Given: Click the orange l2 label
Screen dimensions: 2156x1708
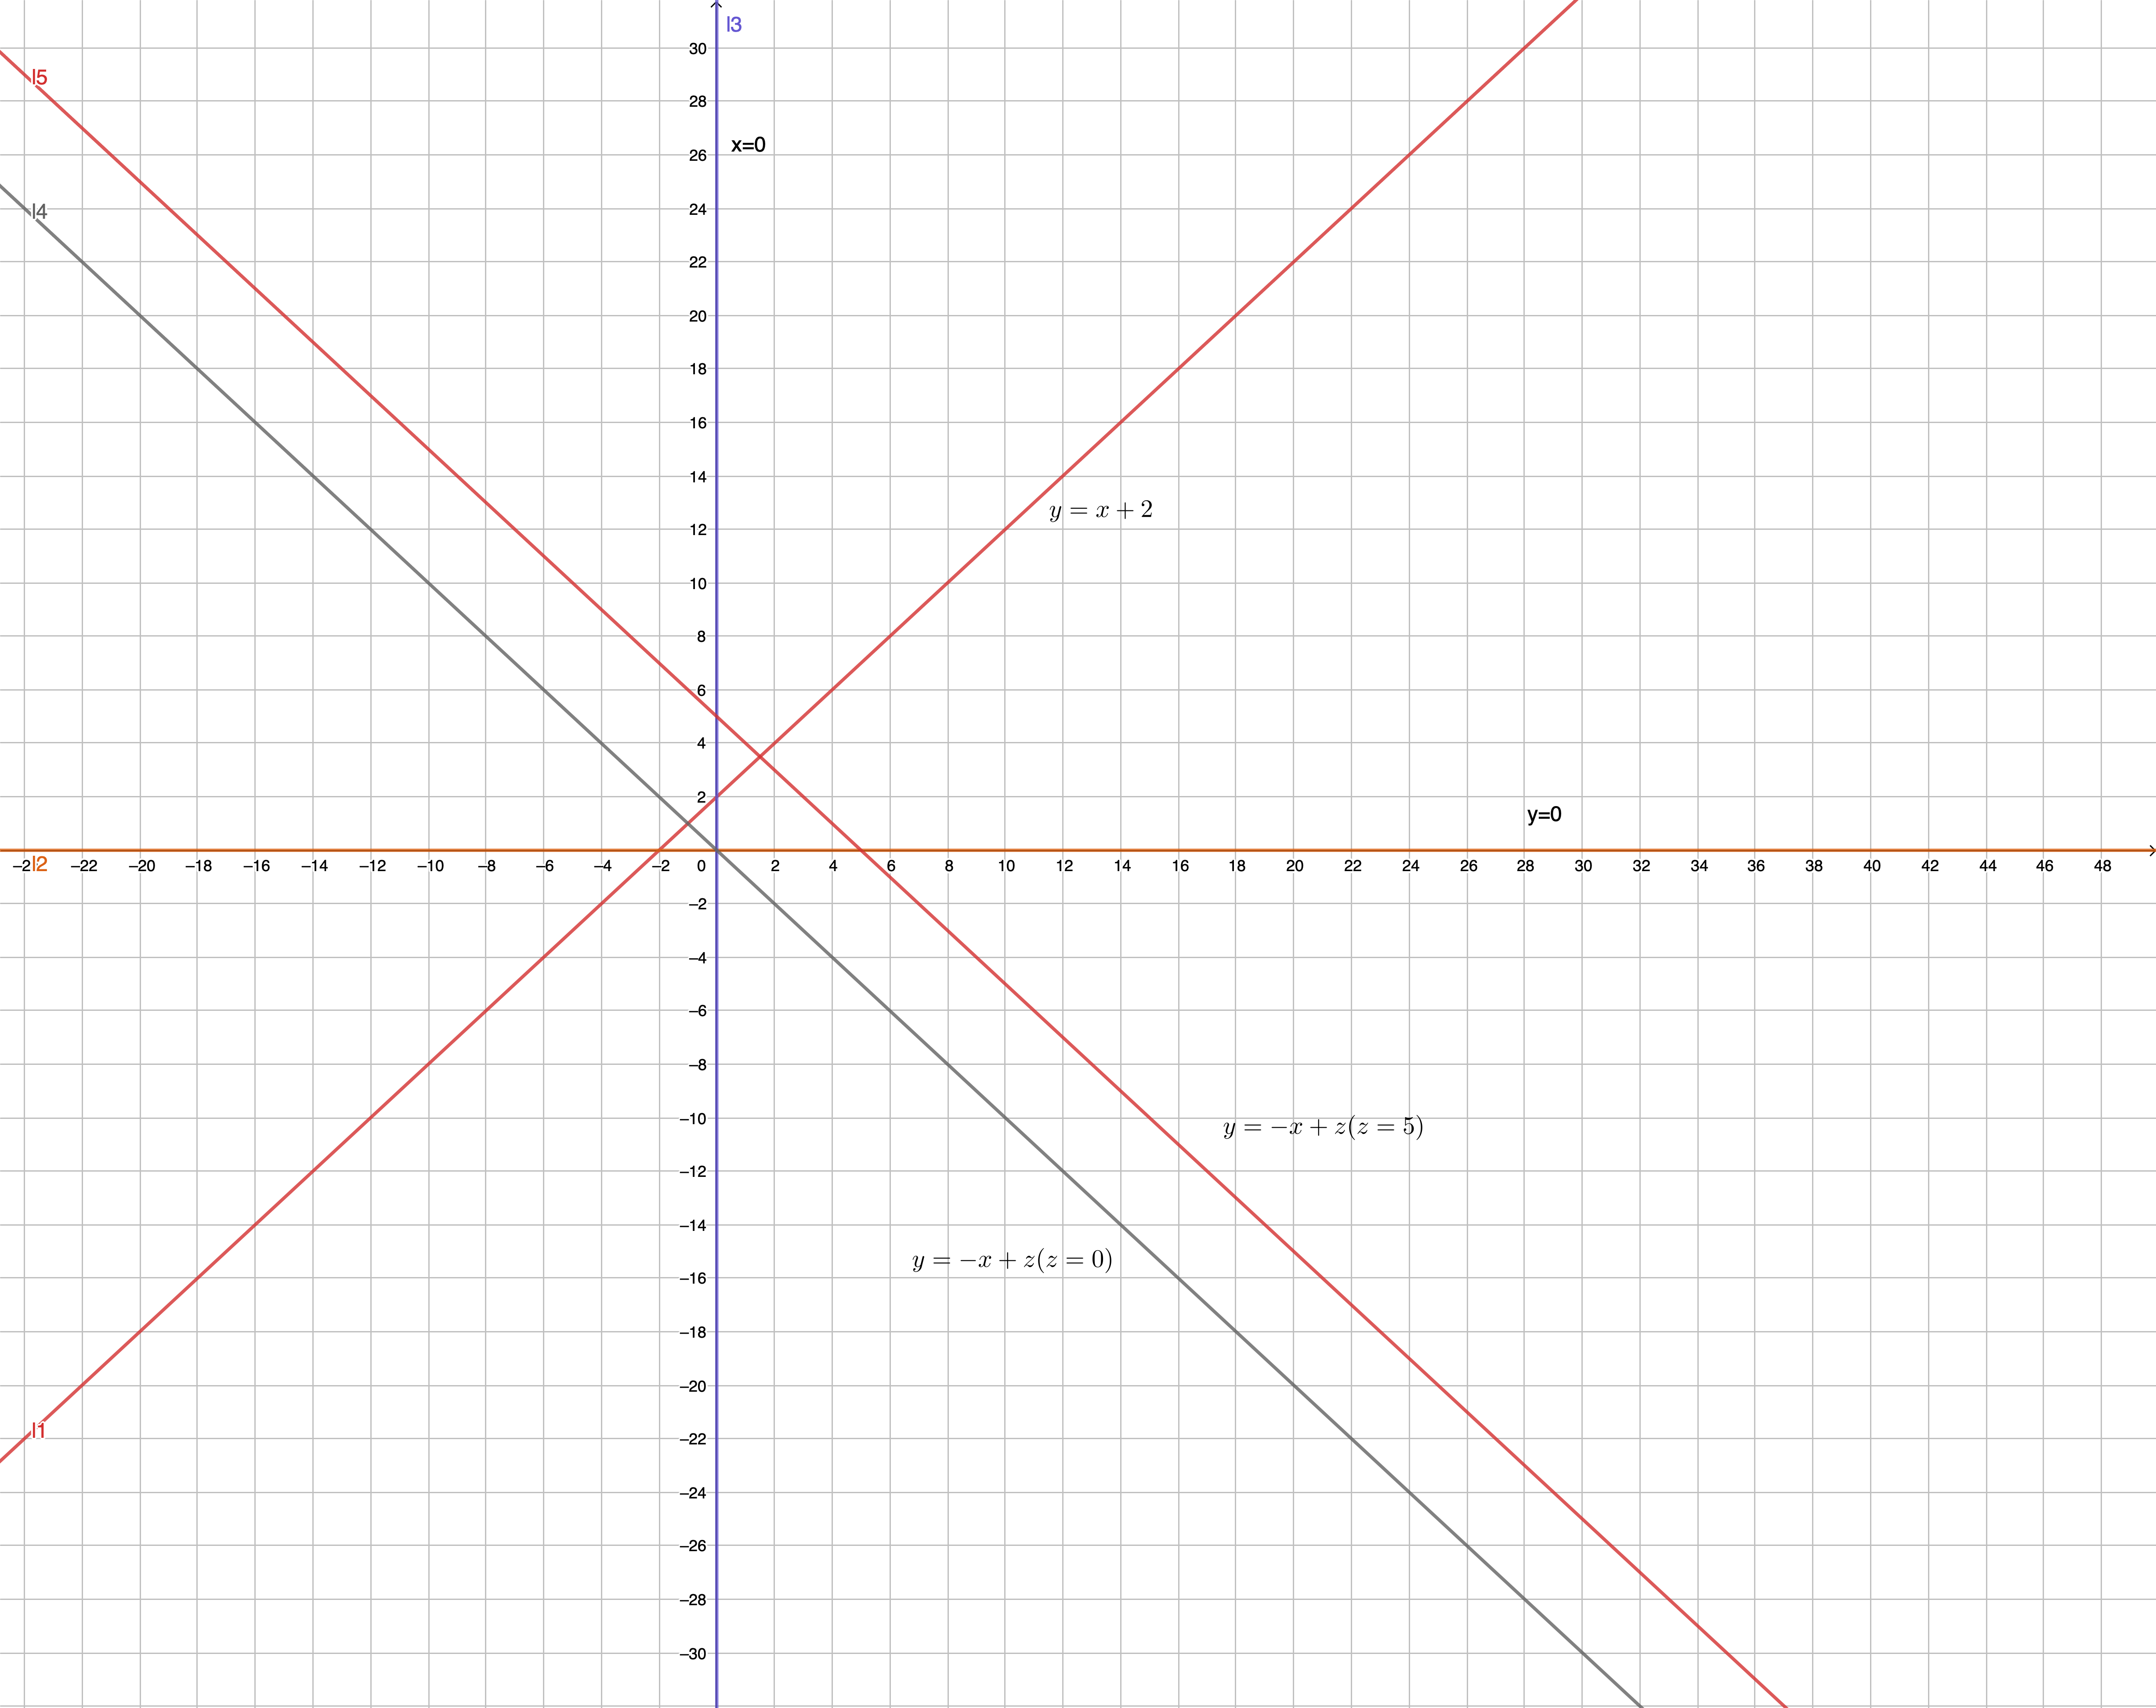Looking at the screenshot, I should (x=39, y=864).
